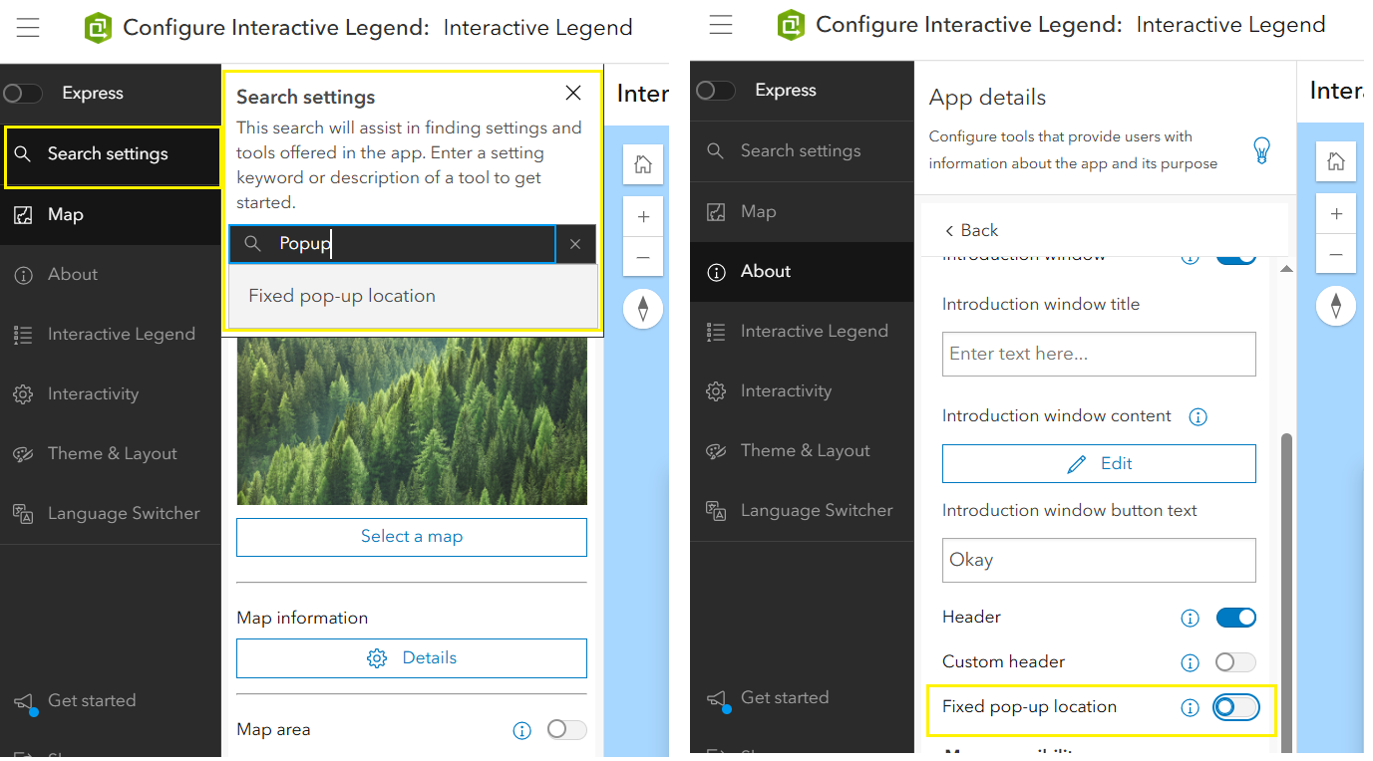Open Get started via the megaphone icon

[22, 699]
